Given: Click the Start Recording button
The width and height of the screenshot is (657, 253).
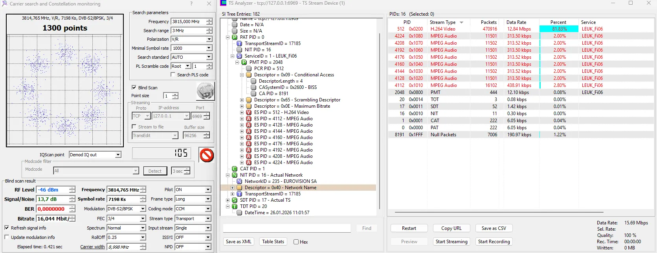Looking at the screenshot, I should (494, 242).
